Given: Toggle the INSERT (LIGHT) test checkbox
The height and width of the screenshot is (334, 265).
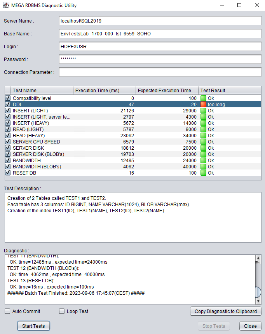Looking at the screenshot, I should (8, 110).
